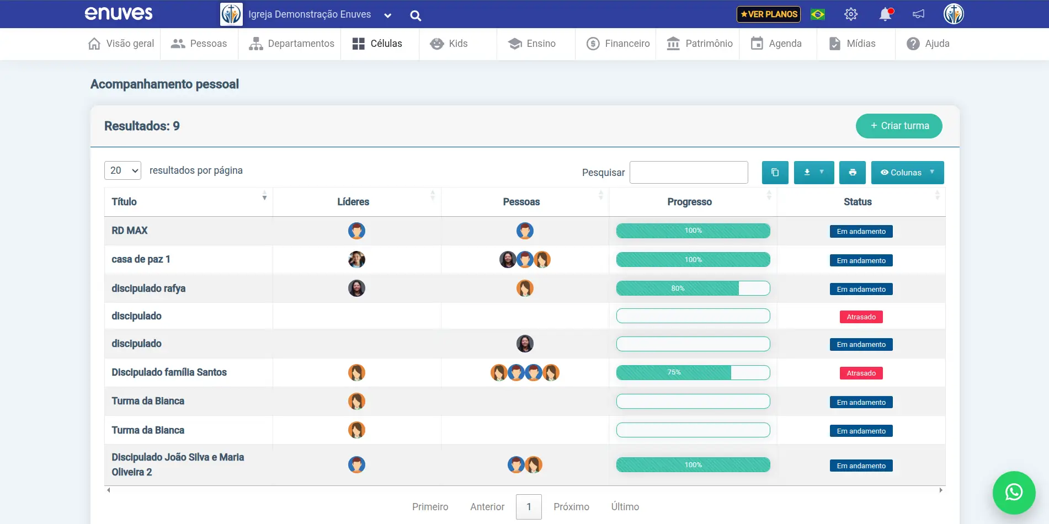Screen dimensions: 1049x524
Task: Click leader avatar in RD MAX row
Action: [x=356, y=231]
